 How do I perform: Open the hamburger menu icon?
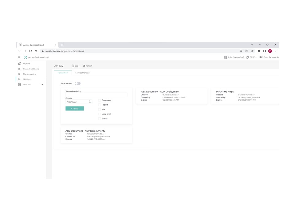coord(19,57)
